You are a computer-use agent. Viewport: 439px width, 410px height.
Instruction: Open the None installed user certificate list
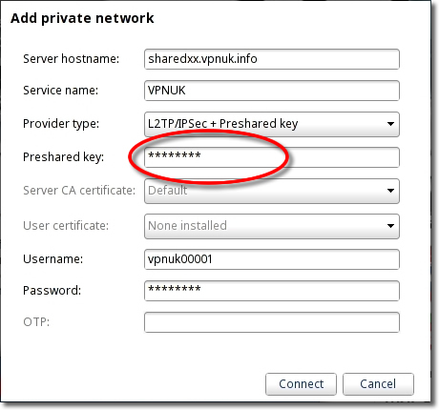[x=272, y=226]
